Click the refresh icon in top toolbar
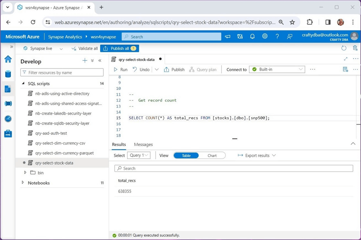This screenshot has height=240, width=361. tap(344, 48)
